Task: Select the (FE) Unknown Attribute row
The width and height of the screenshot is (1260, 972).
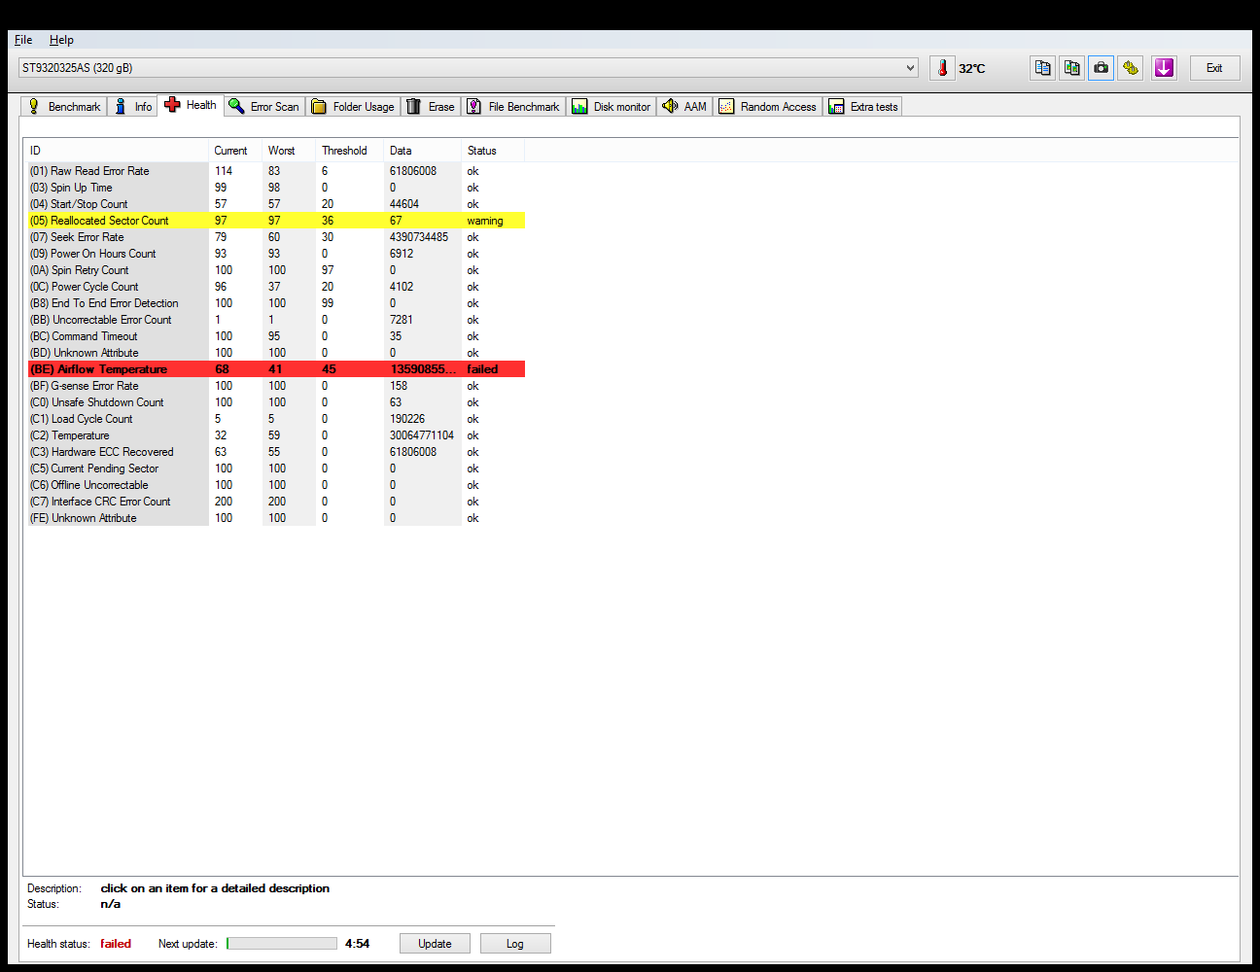Action: (274, 518)
